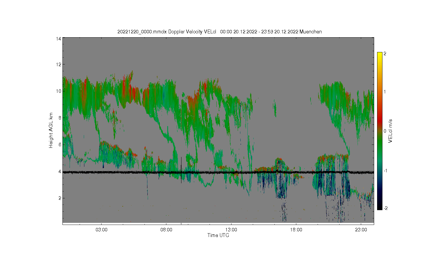Click the 'VELcl m/s' colorbar label
Viewport: 444px width, 266px height.
point(390,131)
